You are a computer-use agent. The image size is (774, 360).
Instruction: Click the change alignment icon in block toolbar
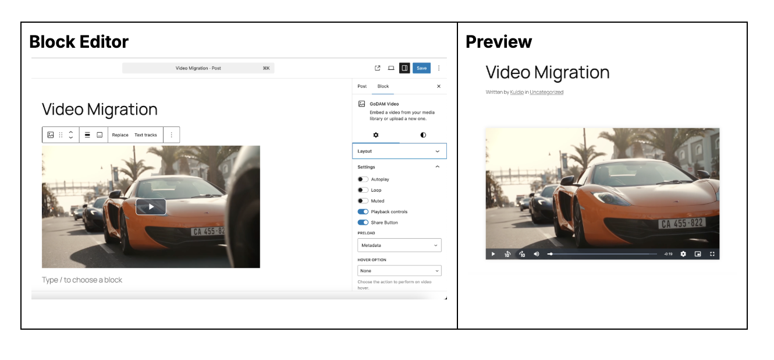point(86,135)
